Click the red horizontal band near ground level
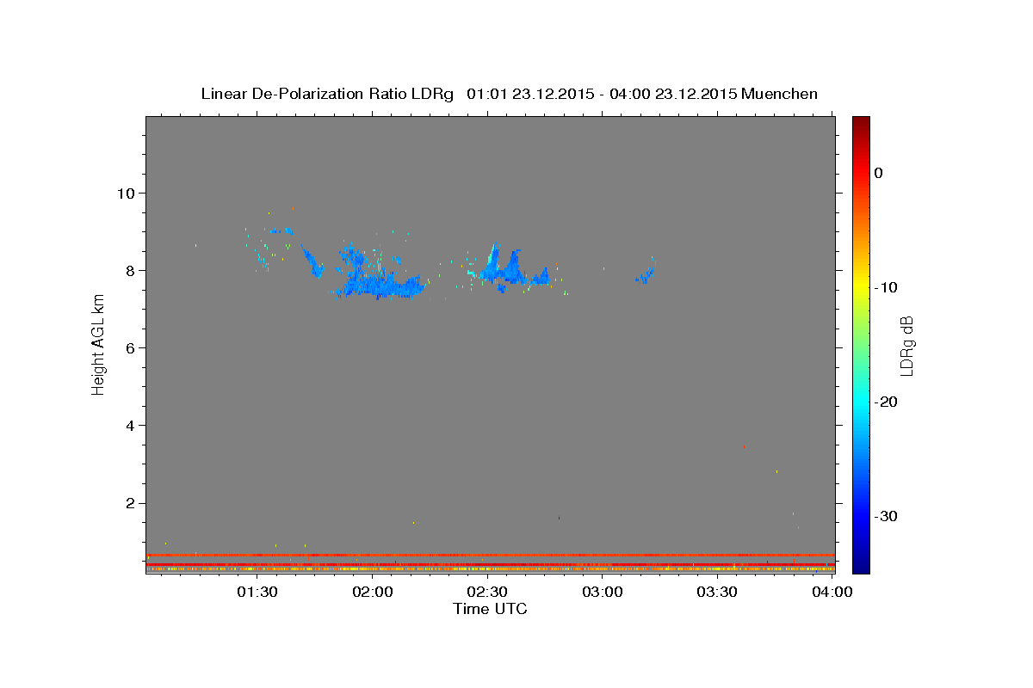 click(x=491, y=555)
